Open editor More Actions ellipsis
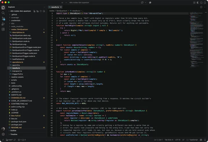208x142 pixels. tap(205, 7)
